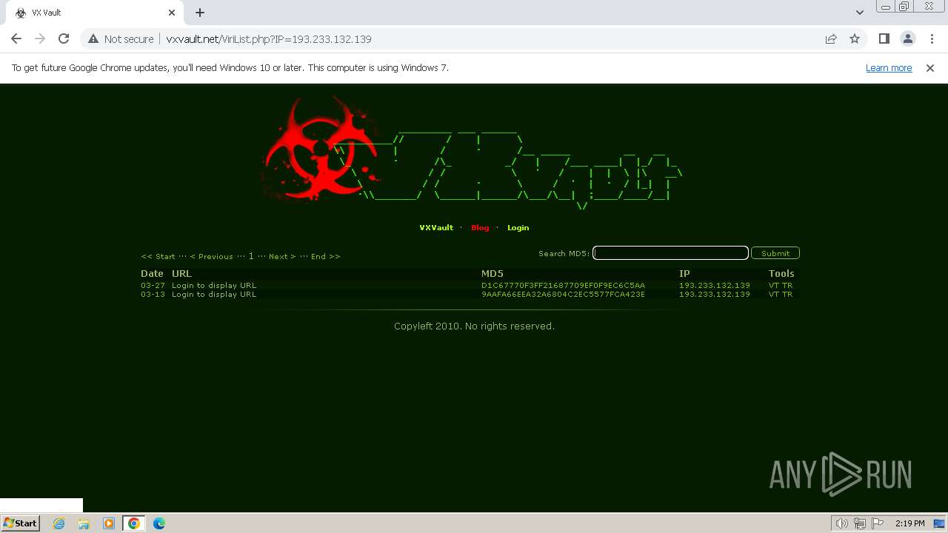
Task: Open Login to display URL for 03-13
Action: click(214, 295)
